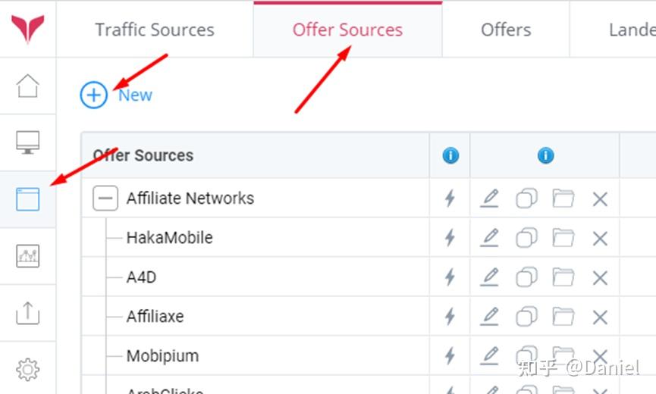Open settings gear in the sidebar

(27, 370)
